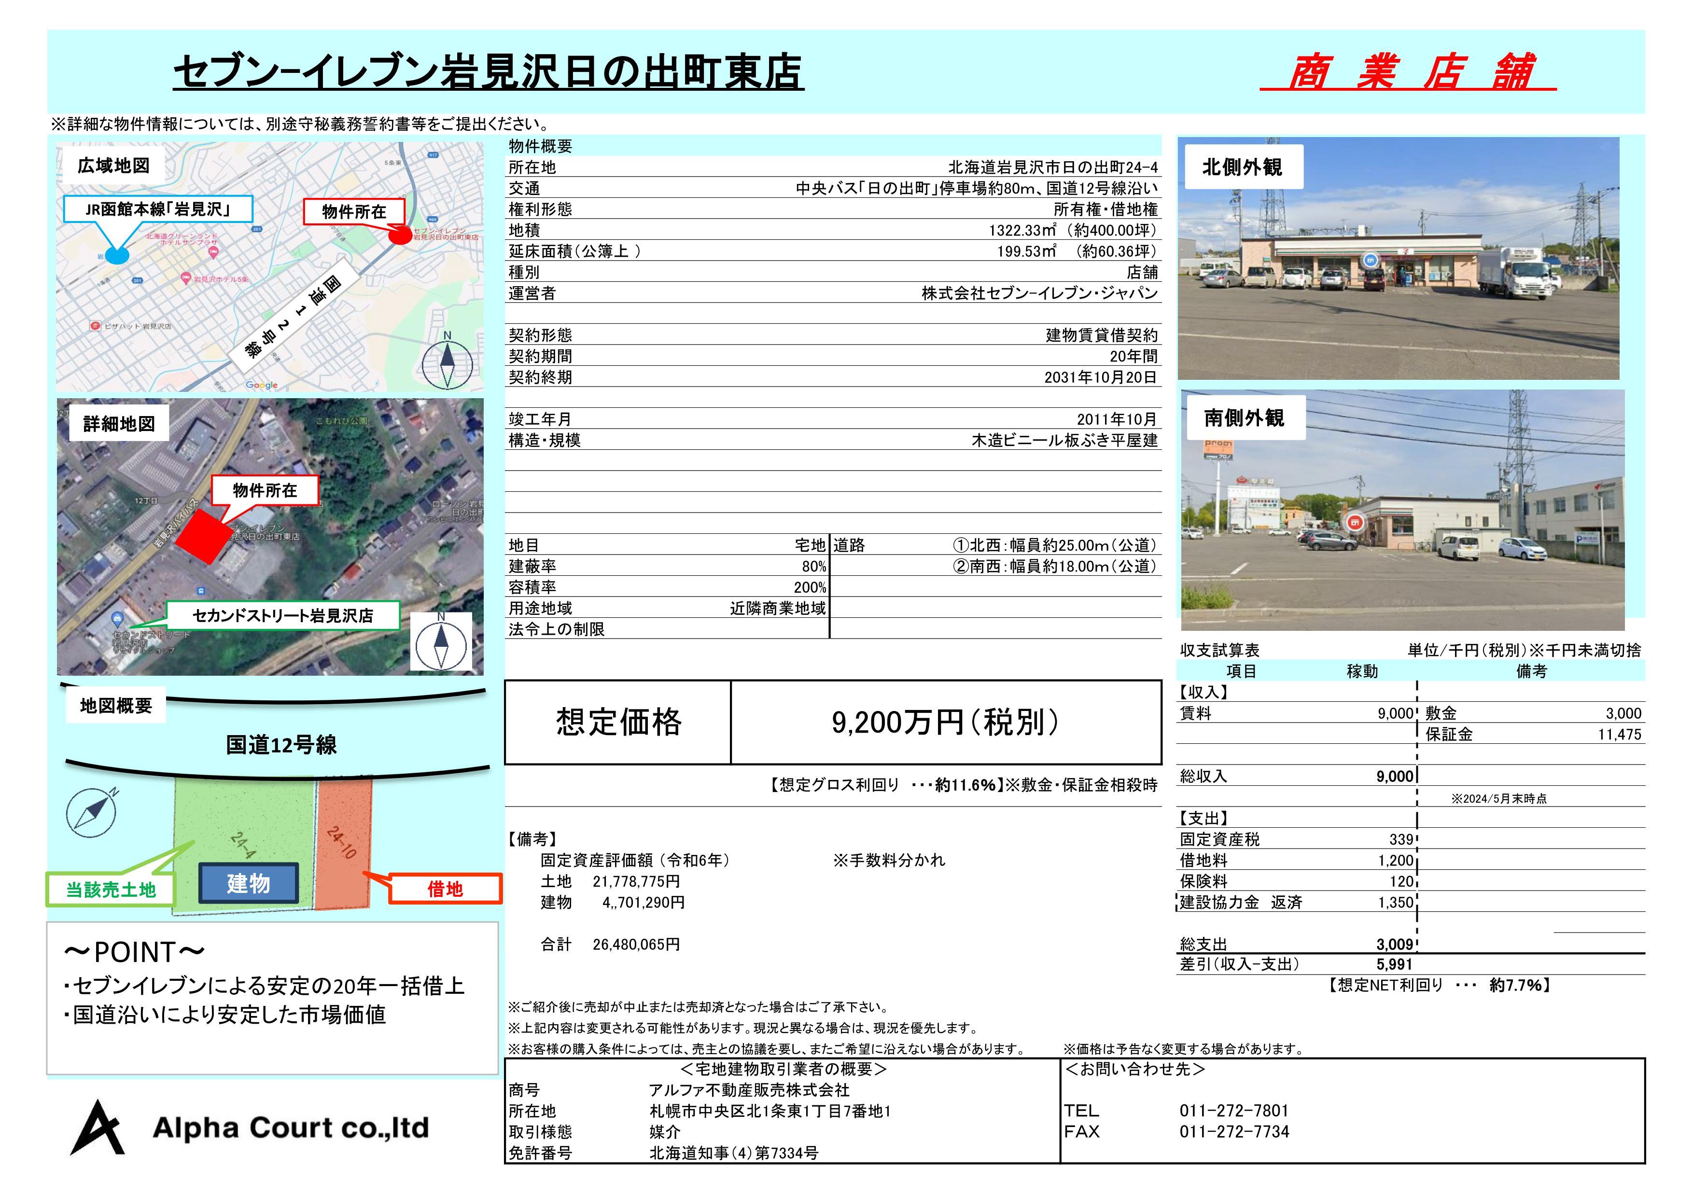Screen dimensions: 1693x1197
Task: Click the 商業店舗 heading
Action: point(1408,72)
